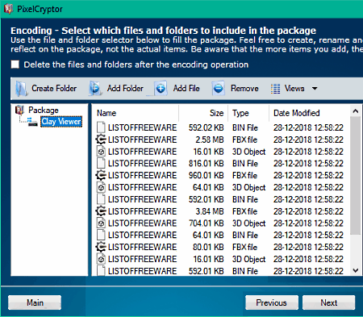Screen dimensions: 363x317
Task: Click the file icon of the 64.01 KB BIN file
Action: pos(101,235)
